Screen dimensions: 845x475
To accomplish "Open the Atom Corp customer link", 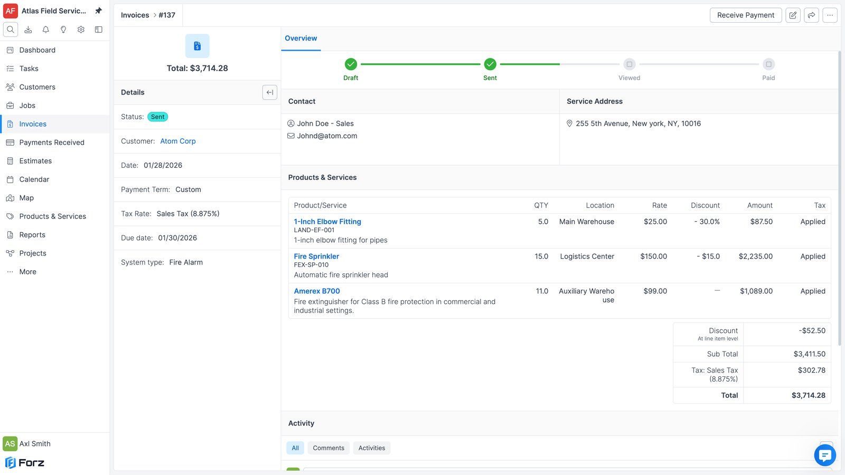I will tap(178, 141).
